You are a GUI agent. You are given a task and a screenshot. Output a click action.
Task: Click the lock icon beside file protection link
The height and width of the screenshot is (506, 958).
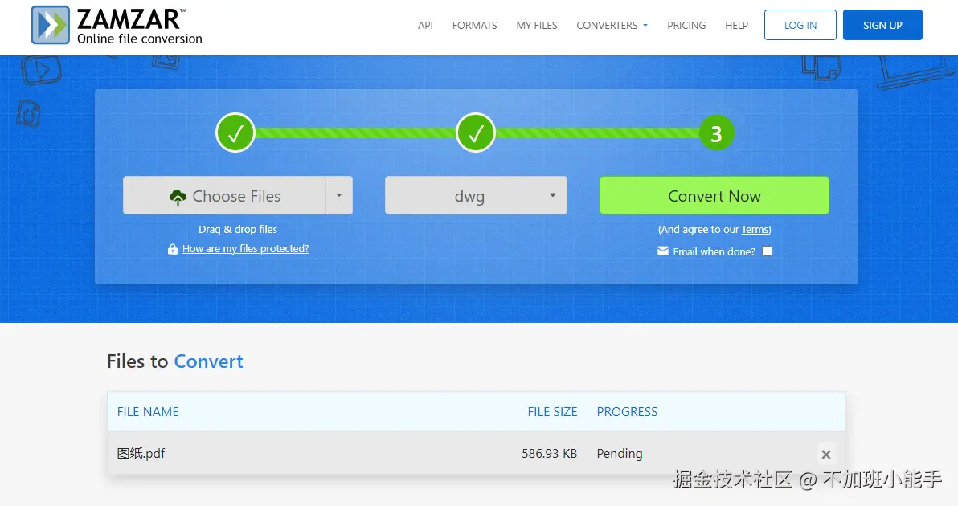(x=173, y=249)
